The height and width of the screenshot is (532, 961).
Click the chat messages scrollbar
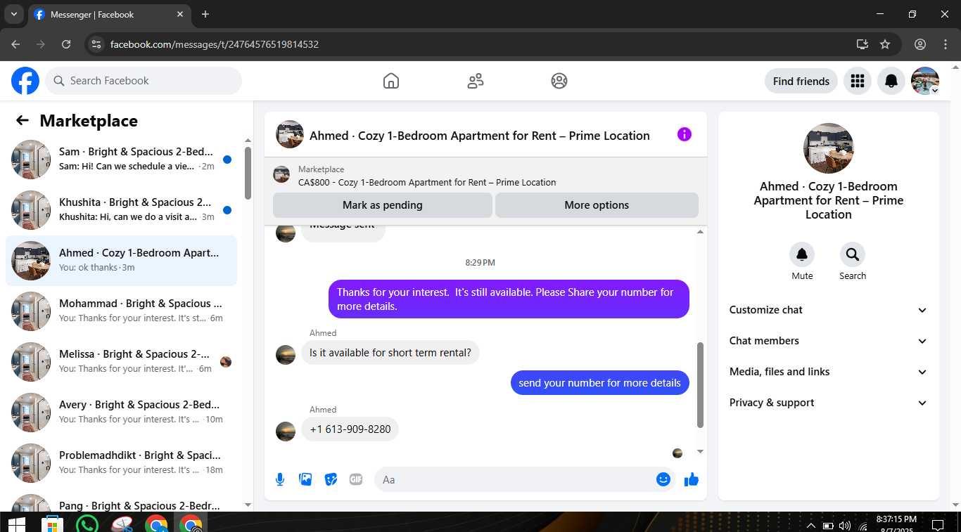pos(700,385)
